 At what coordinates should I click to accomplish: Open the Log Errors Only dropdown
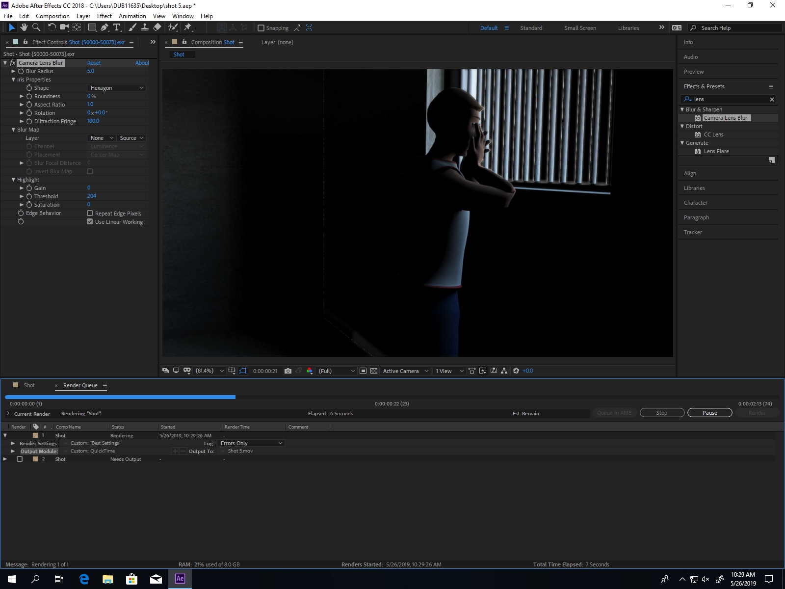(x=251, y=443)
